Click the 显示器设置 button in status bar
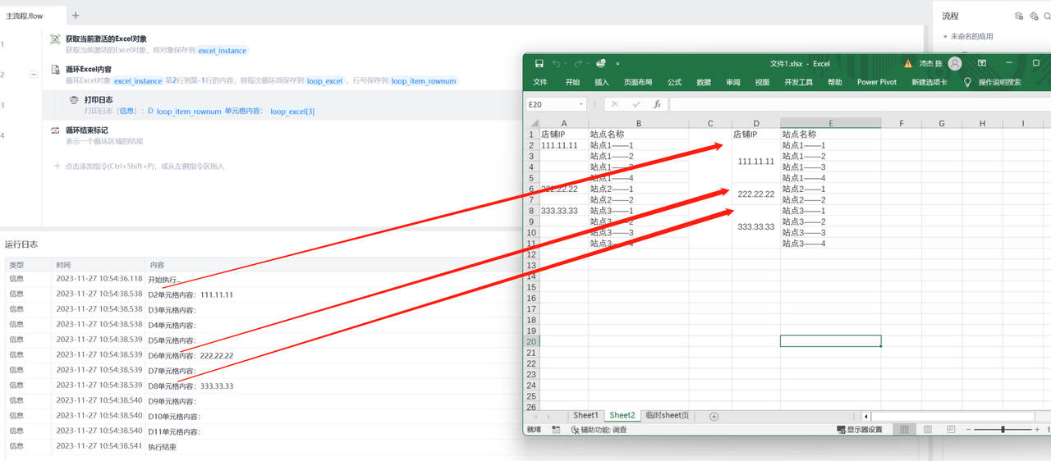 tap(859, 429)
